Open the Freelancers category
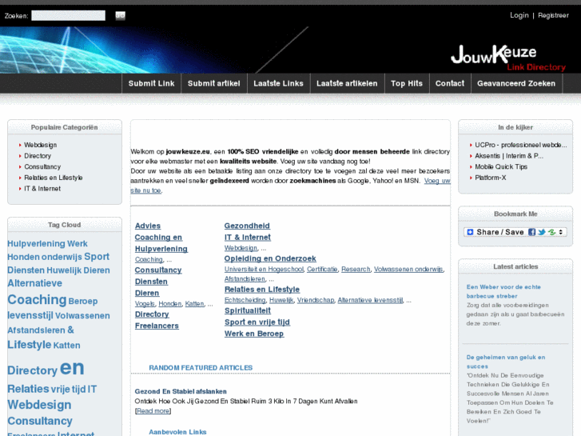 pos(157,326)
